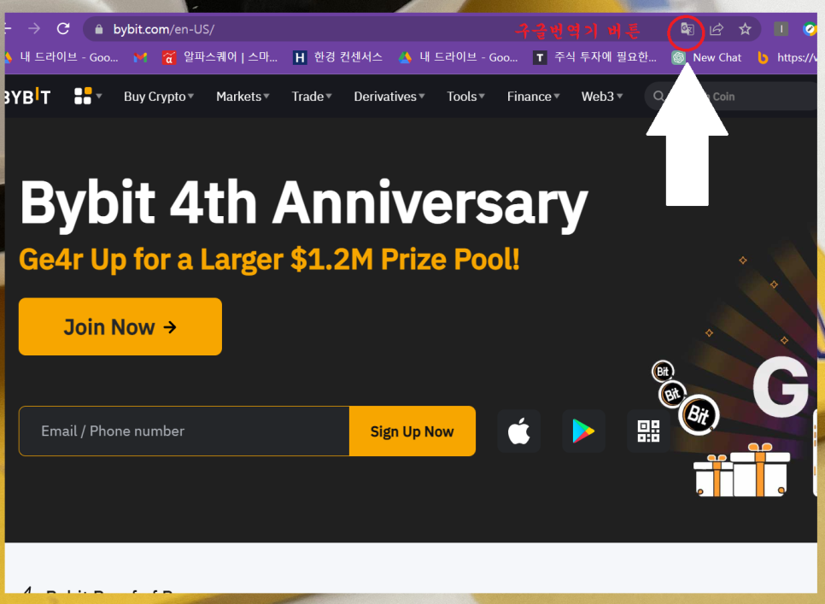The image size is (825, 604).
Task: Expand the Derivatives dropdown menu
Action: (389, 97)
